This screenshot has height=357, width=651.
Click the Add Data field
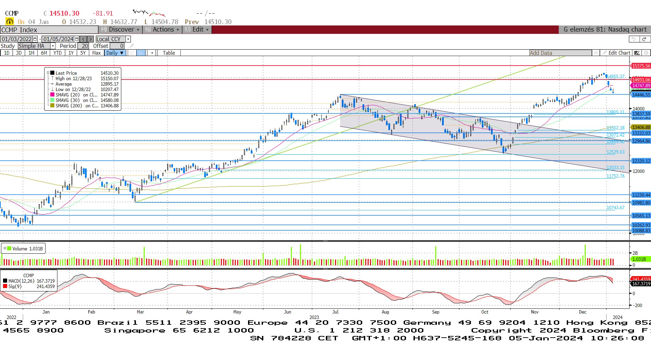(x=561, y=53)
